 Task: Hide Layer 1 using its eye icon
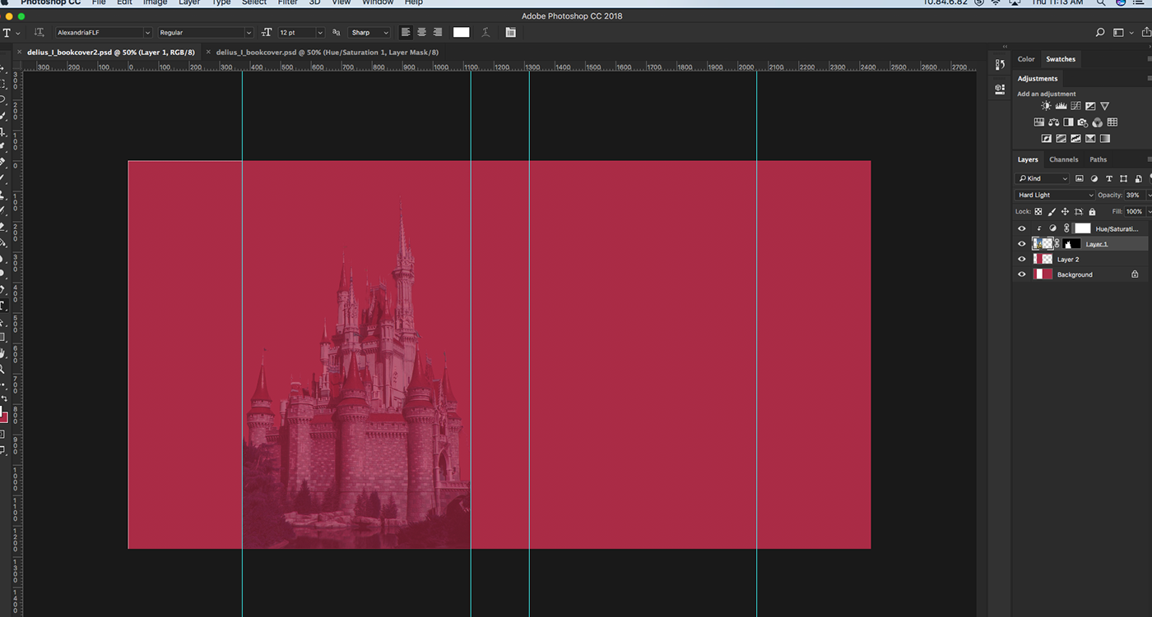coord(1022,244)
